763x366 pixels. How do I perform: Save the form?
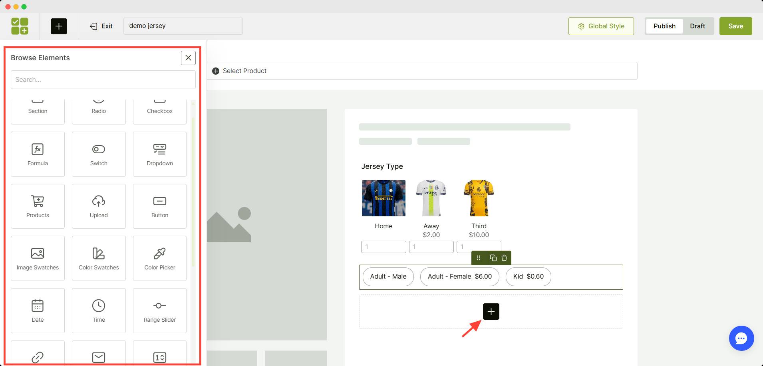tap(735, 26)
